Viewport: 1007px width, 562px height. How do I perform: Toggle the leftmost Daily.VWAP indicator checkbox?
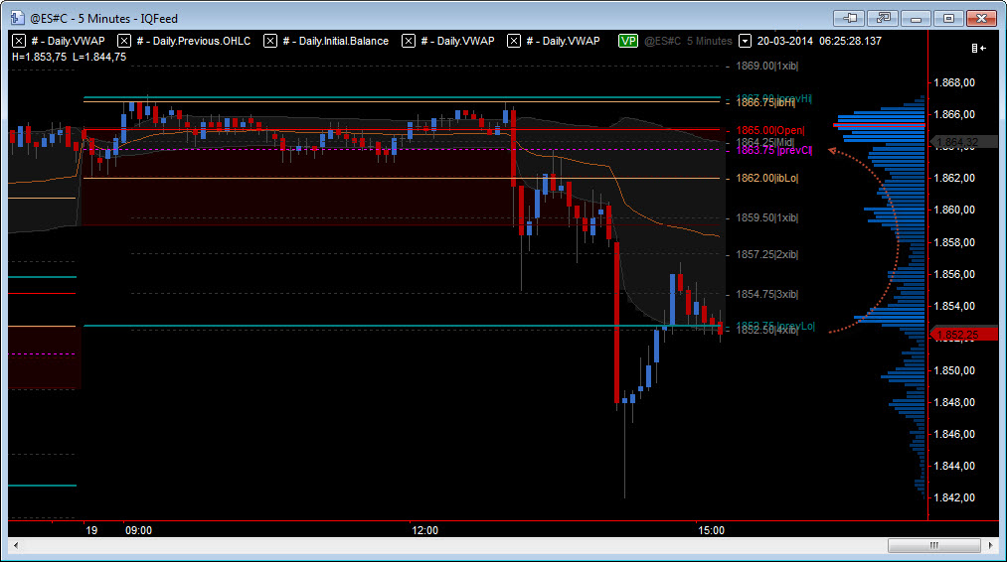point(19,41)
